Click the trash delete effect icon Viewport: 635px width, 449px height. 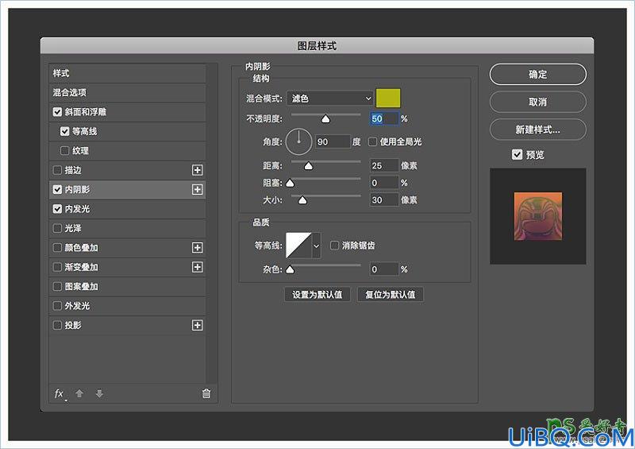(206, 393)
